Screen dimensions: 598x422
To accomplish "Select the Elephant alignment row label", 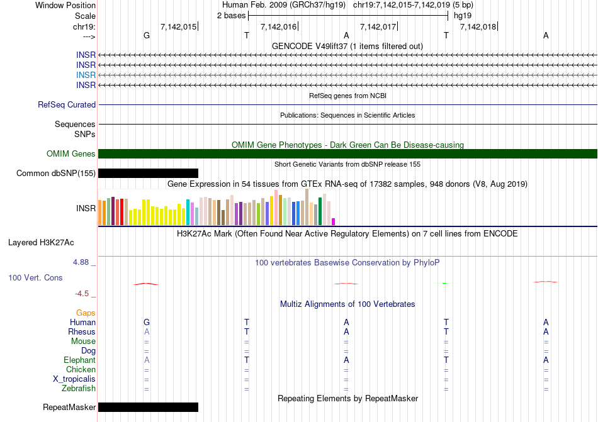I will coord(80,360).
